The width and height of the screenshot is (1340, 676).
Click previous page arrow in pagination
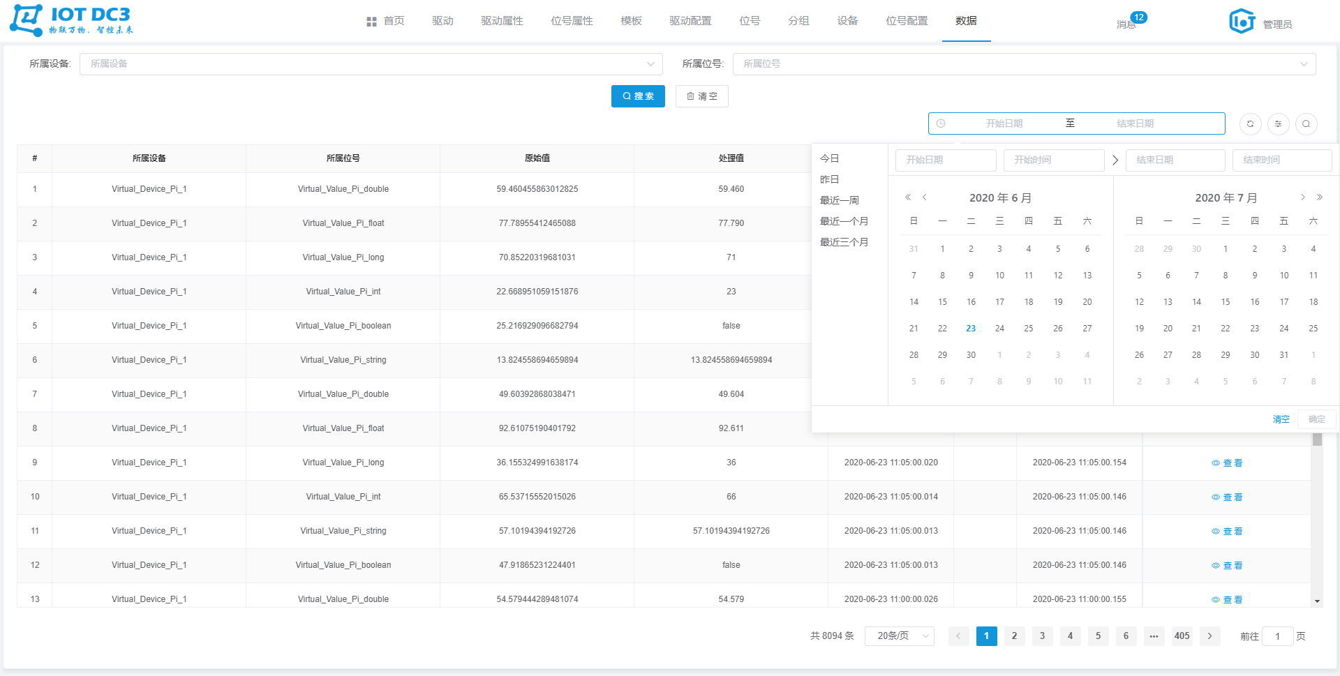958,636
